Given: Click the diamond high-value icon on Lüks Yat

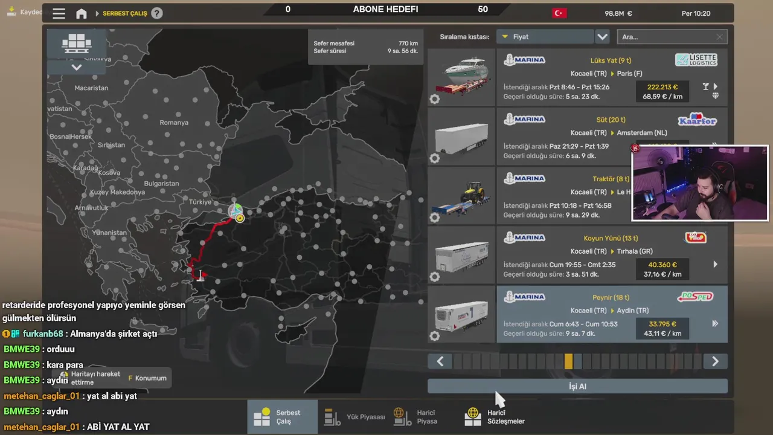Looking at the screenshot, I should [716, 96].
